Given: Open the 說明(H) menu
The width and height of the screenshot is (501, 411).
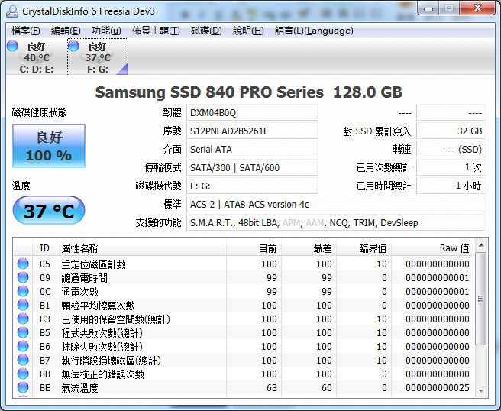Looking at the screenshot, I should click(x=248, y=31).
